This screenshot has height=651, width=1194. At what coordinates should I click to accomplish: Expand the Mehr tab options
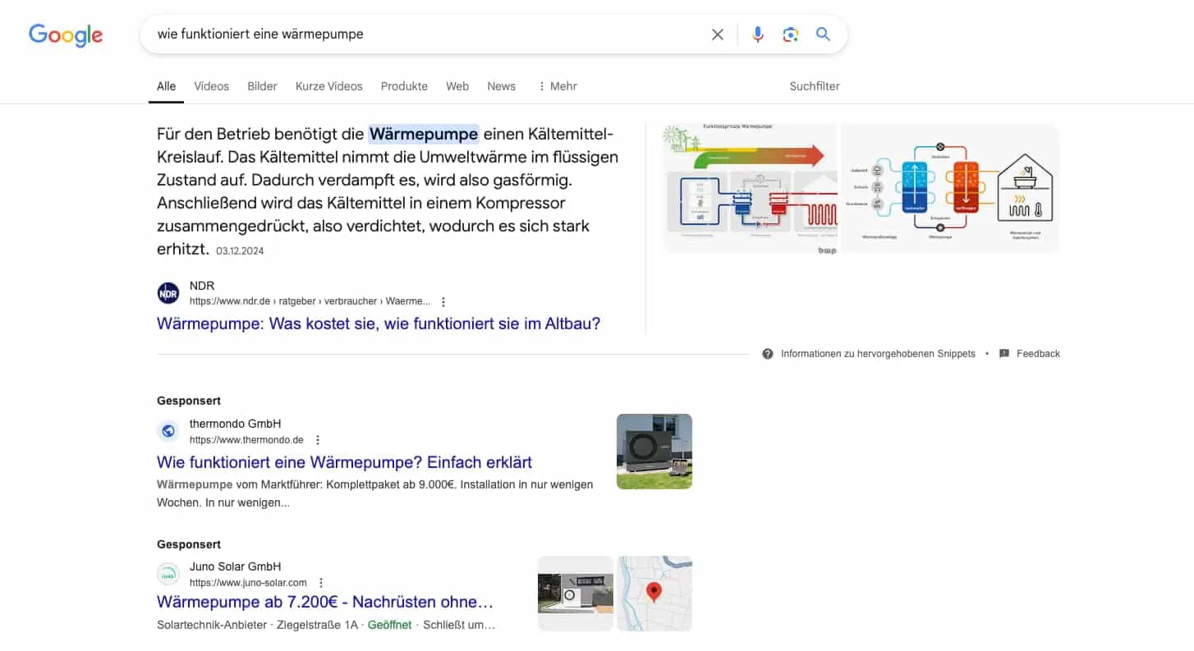[558, 86]
